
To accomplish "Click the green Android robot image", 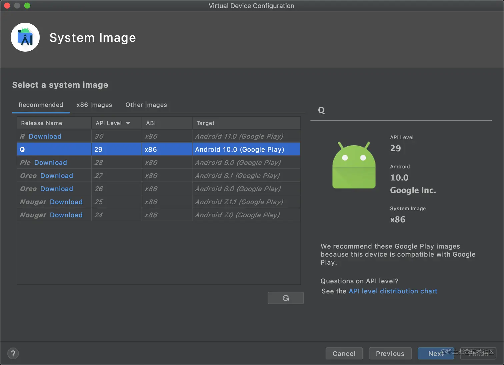I will [x=354, y=166].
